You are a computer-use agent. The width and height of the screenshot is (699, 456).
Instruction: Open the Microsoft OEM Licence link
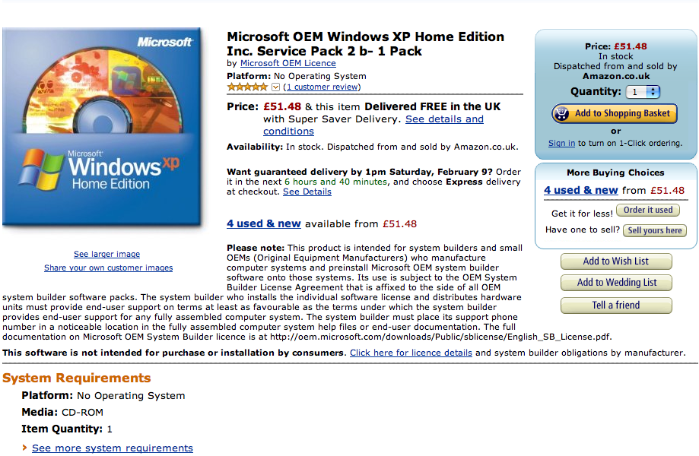(288, 63)
